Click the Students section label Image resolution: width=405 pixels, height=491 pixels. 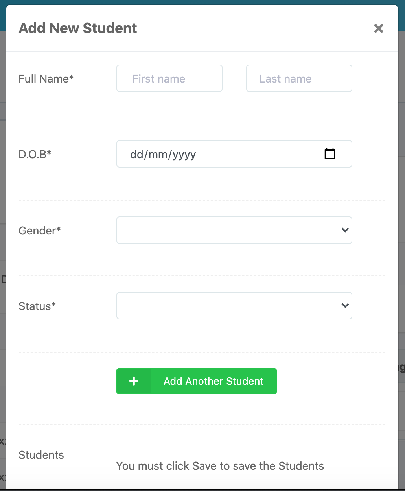pos(41,455)
